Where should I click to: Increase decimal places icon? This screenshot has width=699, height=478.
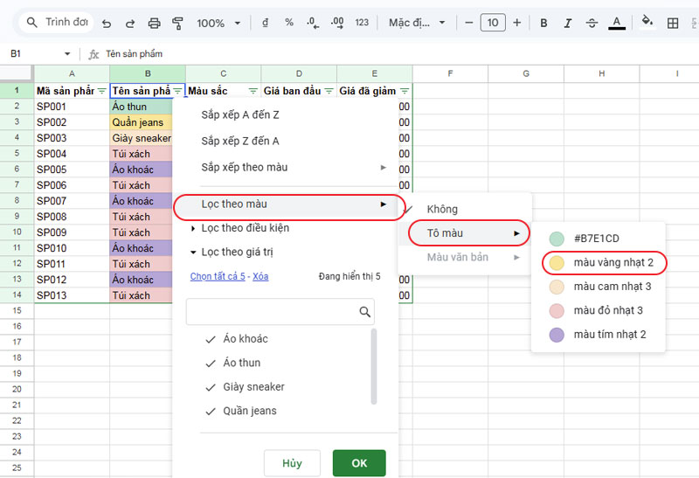click(x=337, y=23)
